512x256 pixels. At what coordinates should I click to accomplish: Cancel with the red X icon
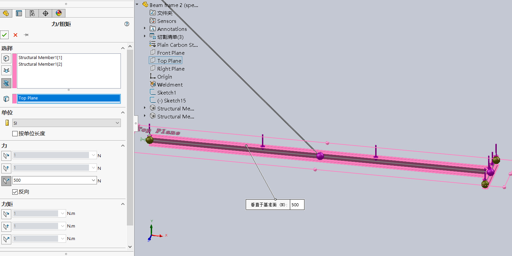(x=15, y=35)
